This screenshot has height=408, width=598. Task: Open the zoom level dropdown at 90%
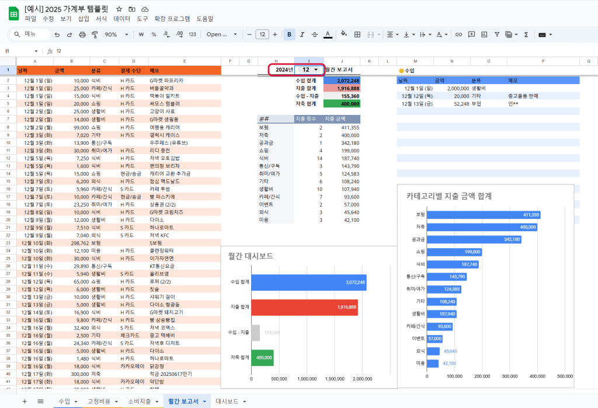(114, 34)
